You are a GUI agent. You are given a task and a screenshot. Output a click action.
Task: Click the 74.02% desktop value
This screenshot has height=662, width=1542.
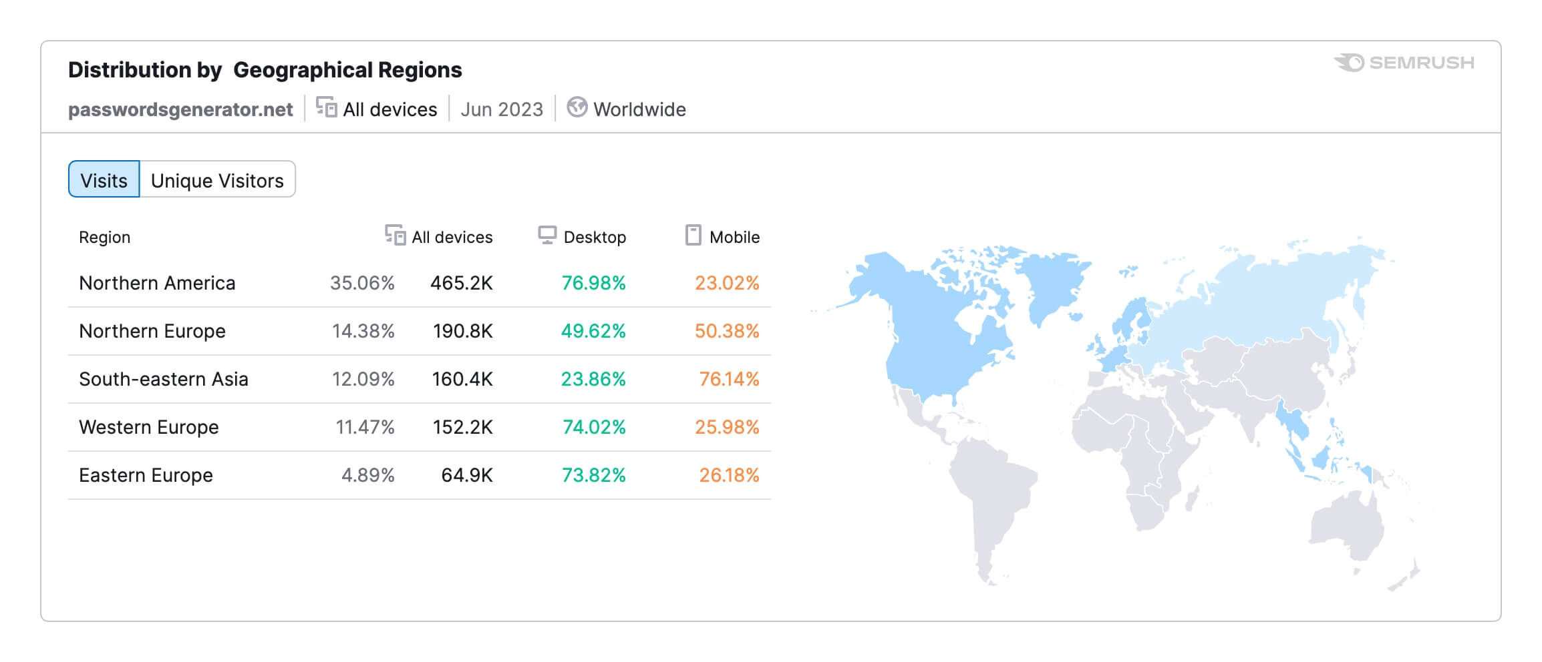594,427
